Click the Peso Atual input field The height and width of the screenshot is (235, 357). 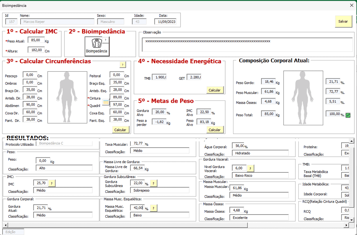[36, 40]
